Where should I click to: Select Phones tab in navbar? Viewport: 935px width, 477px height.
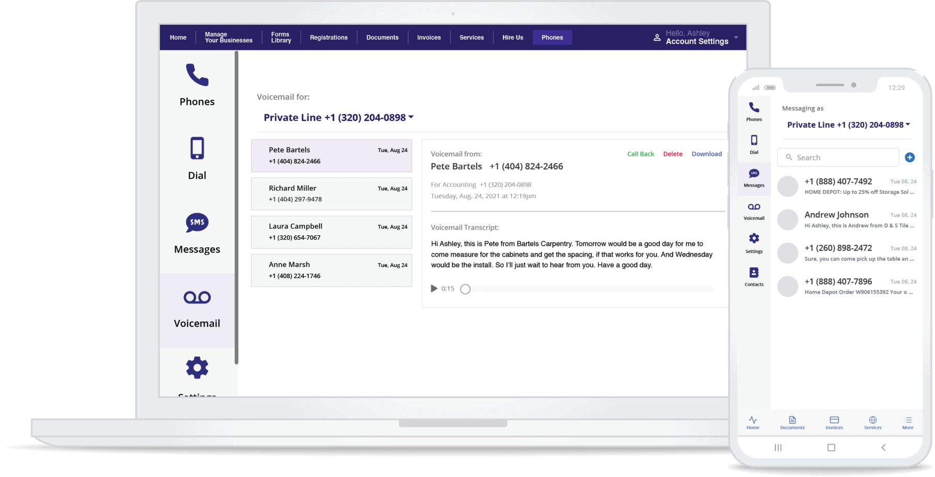(552, 38)
